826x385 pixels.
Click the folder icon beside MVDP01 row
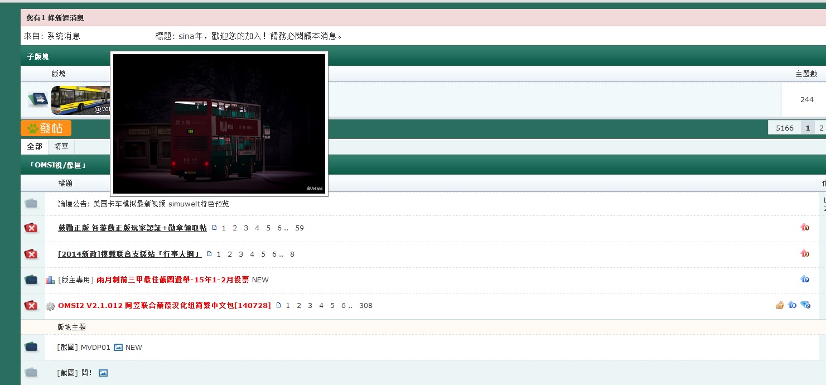pyautogui.click(x=31, y=347)
